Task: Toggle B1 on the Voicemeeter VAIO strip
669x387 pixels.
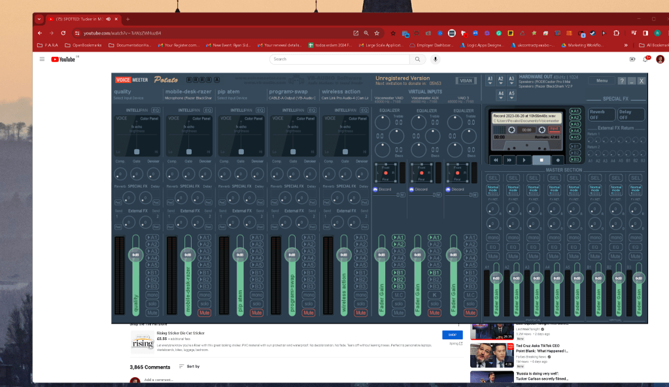Action: click(398, 273)
